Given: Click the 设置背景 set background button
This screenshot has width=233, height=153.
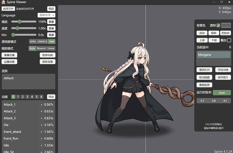Looking at the screenshot, I should (x=9, y=62).
